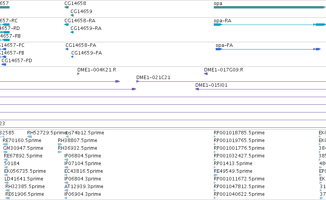
Task: Open the RP001018785.5prime EST
Action: (x=239, y=133)
